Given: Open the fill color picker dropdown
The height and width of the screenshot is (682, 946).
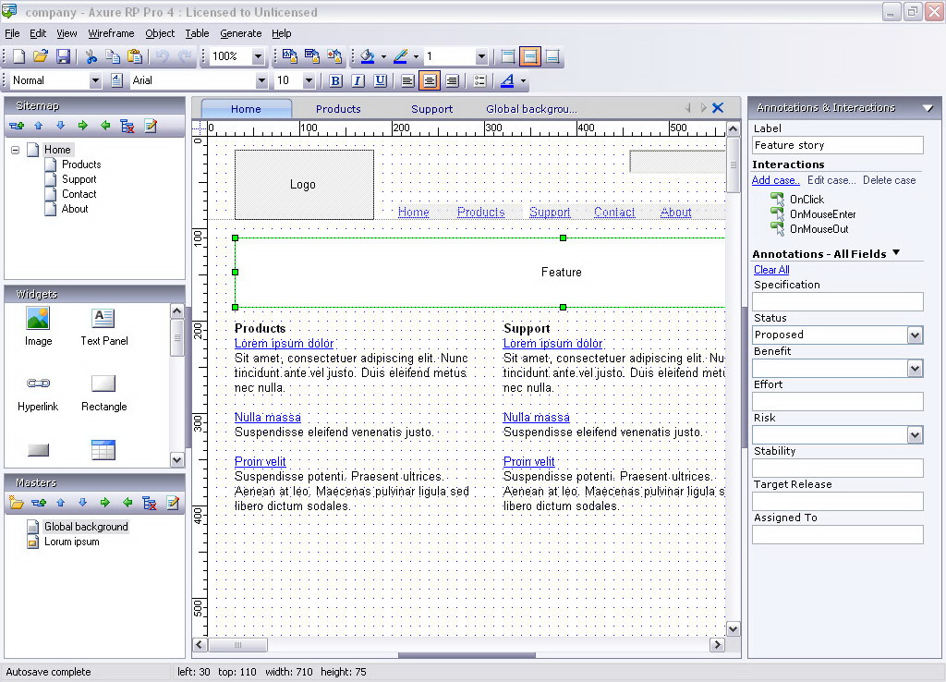Looking at the screenshot, I should 383,56.
